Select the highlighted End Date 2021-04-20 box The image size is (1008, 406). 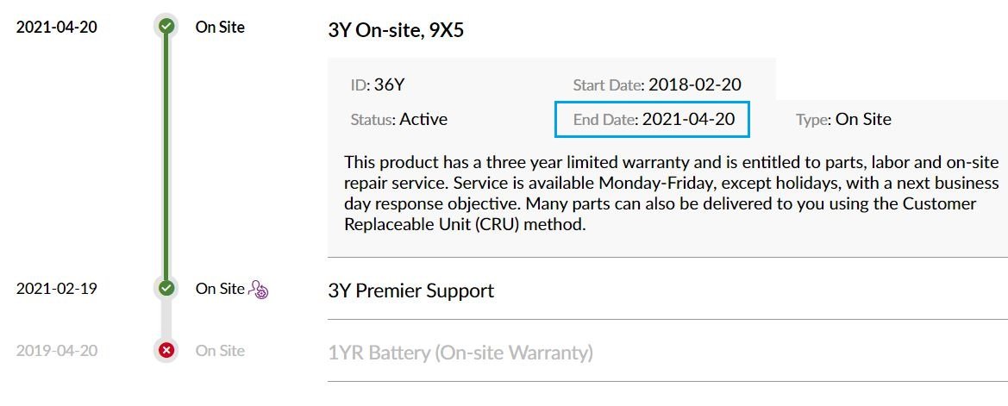pos(652,119)
